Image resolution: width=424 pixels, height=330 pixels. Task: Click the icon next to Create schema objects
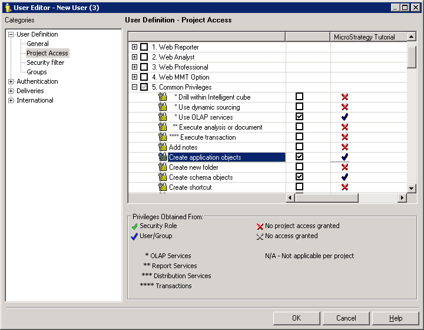163,177
